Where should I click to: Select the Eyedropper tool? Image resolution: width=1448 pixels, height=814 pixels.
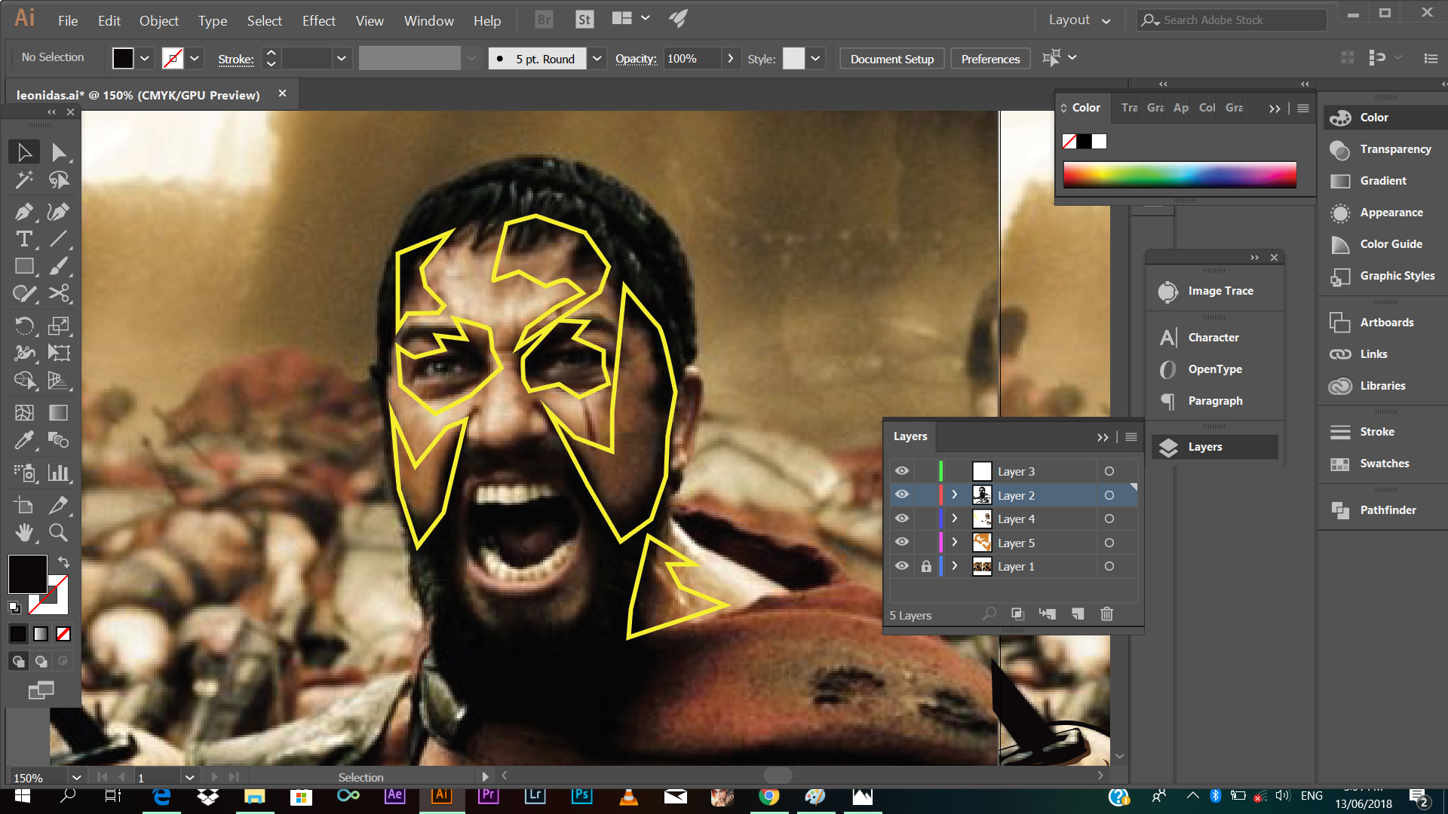point(24,440)
